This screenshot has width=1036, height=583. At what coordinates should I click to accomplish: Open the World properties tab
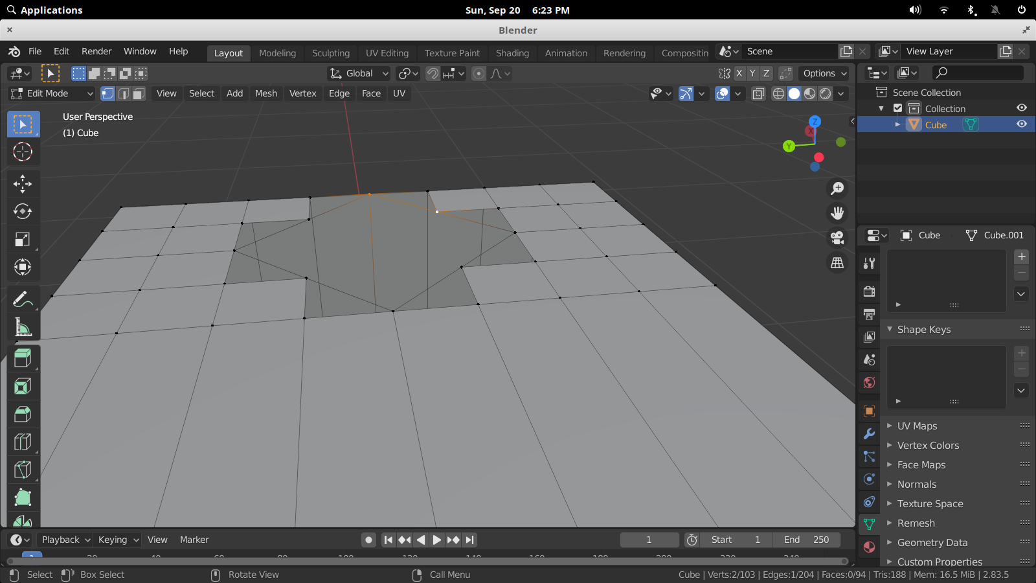point(869,382)
